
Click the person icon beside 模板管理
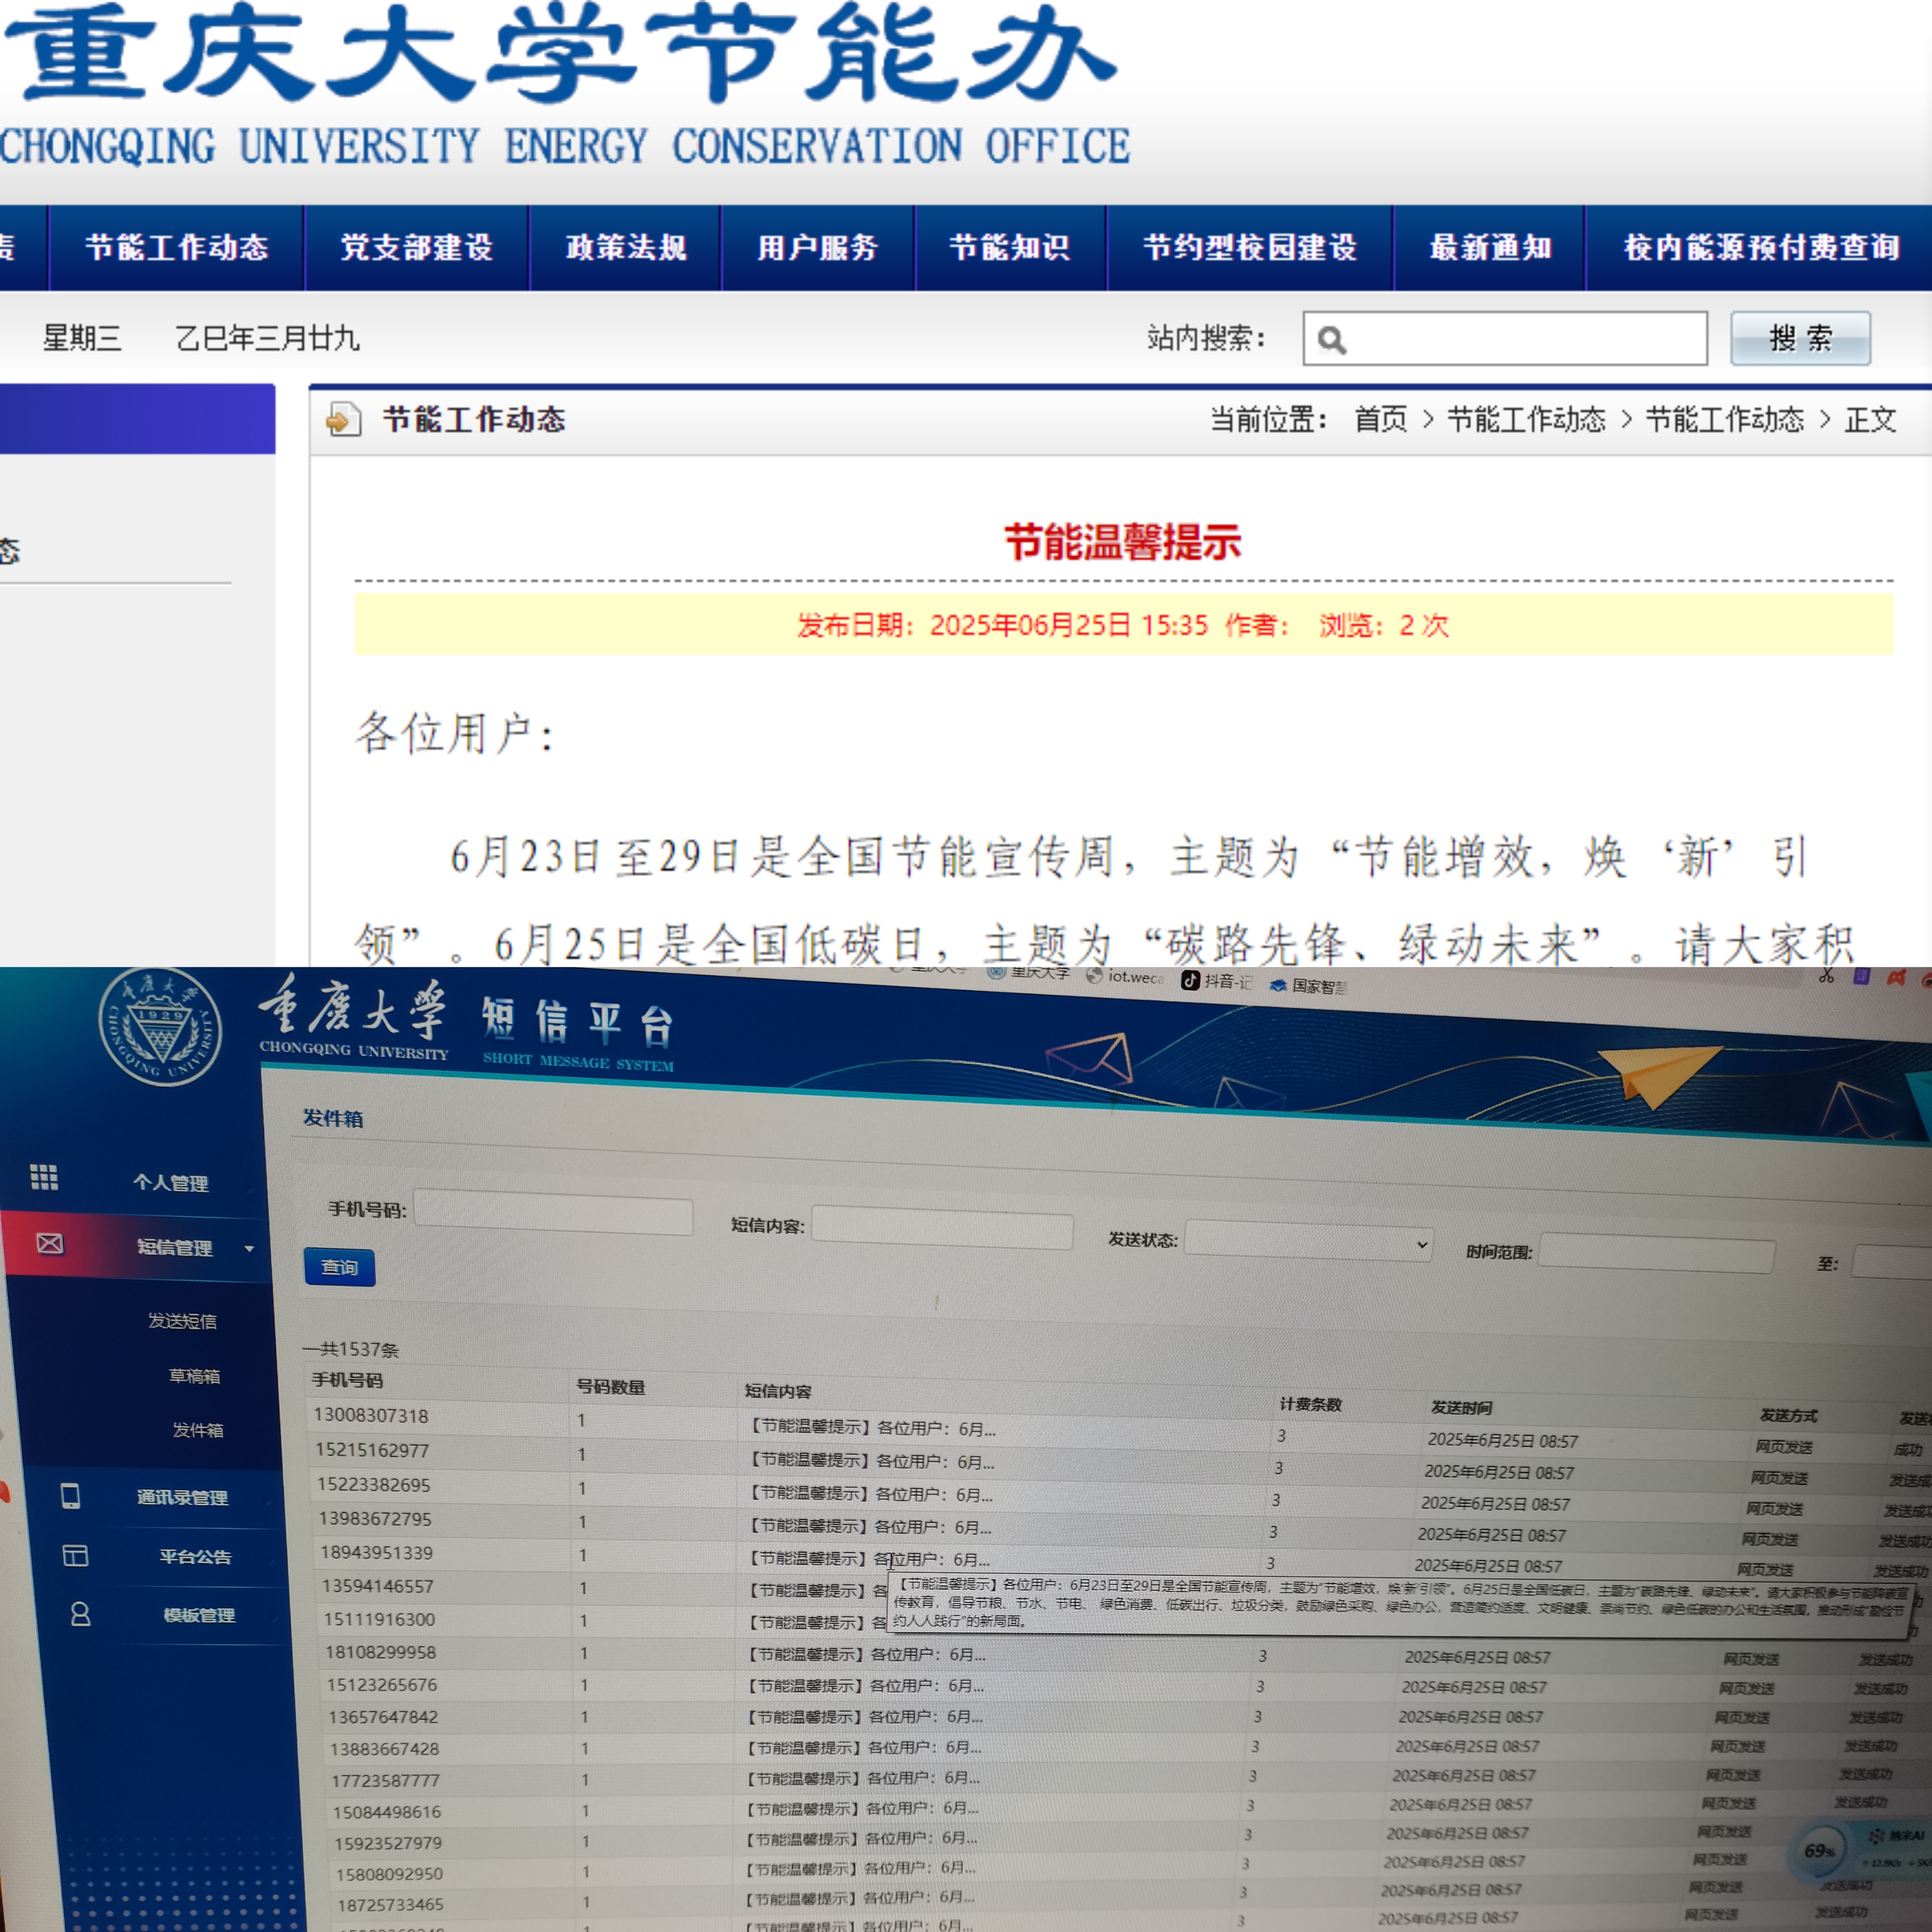(x=81, y=1614)
